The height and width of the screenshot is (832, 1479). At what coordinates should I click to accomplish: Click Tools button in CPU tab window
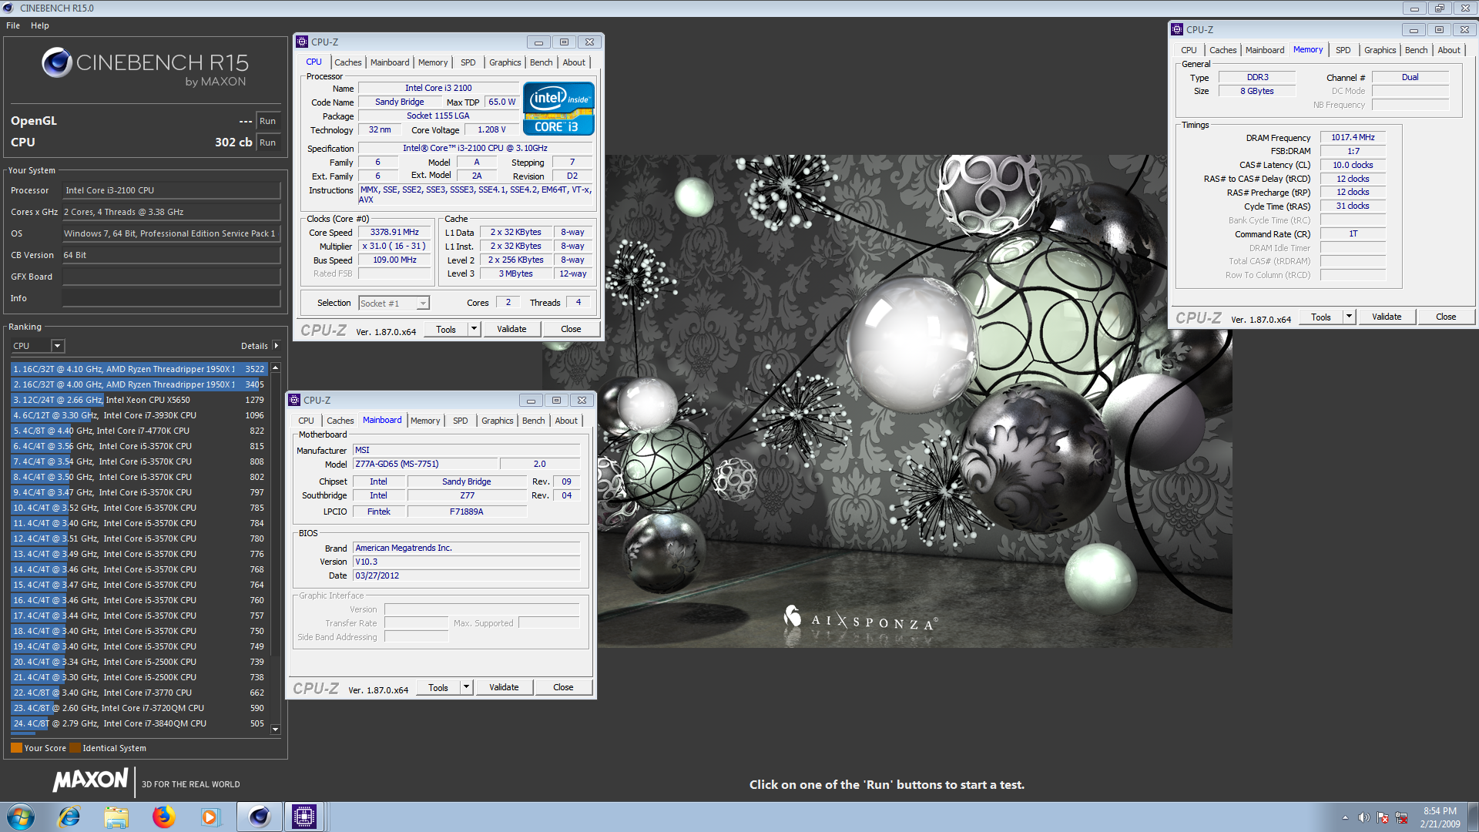click(x=446, y=330)
